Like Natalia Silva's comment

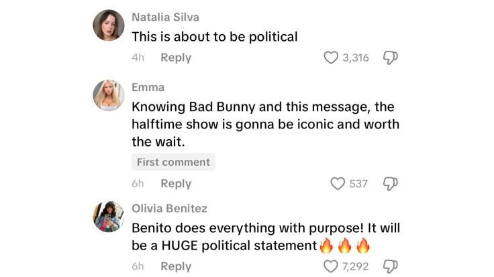coord(331,58)
